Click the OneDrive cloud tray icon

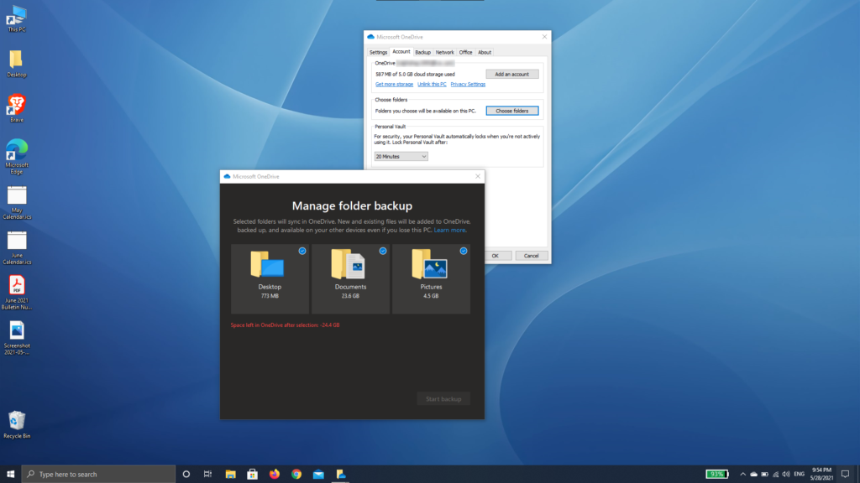point(753,475)
